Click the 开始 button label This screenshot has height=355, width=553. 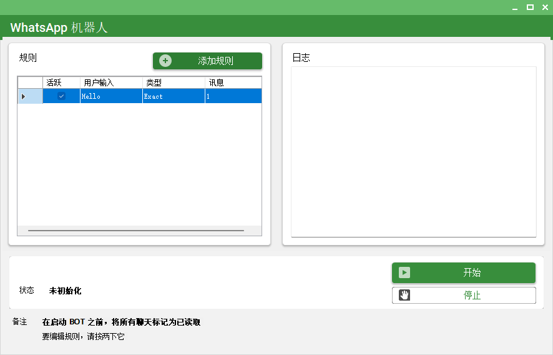[472, 272]
